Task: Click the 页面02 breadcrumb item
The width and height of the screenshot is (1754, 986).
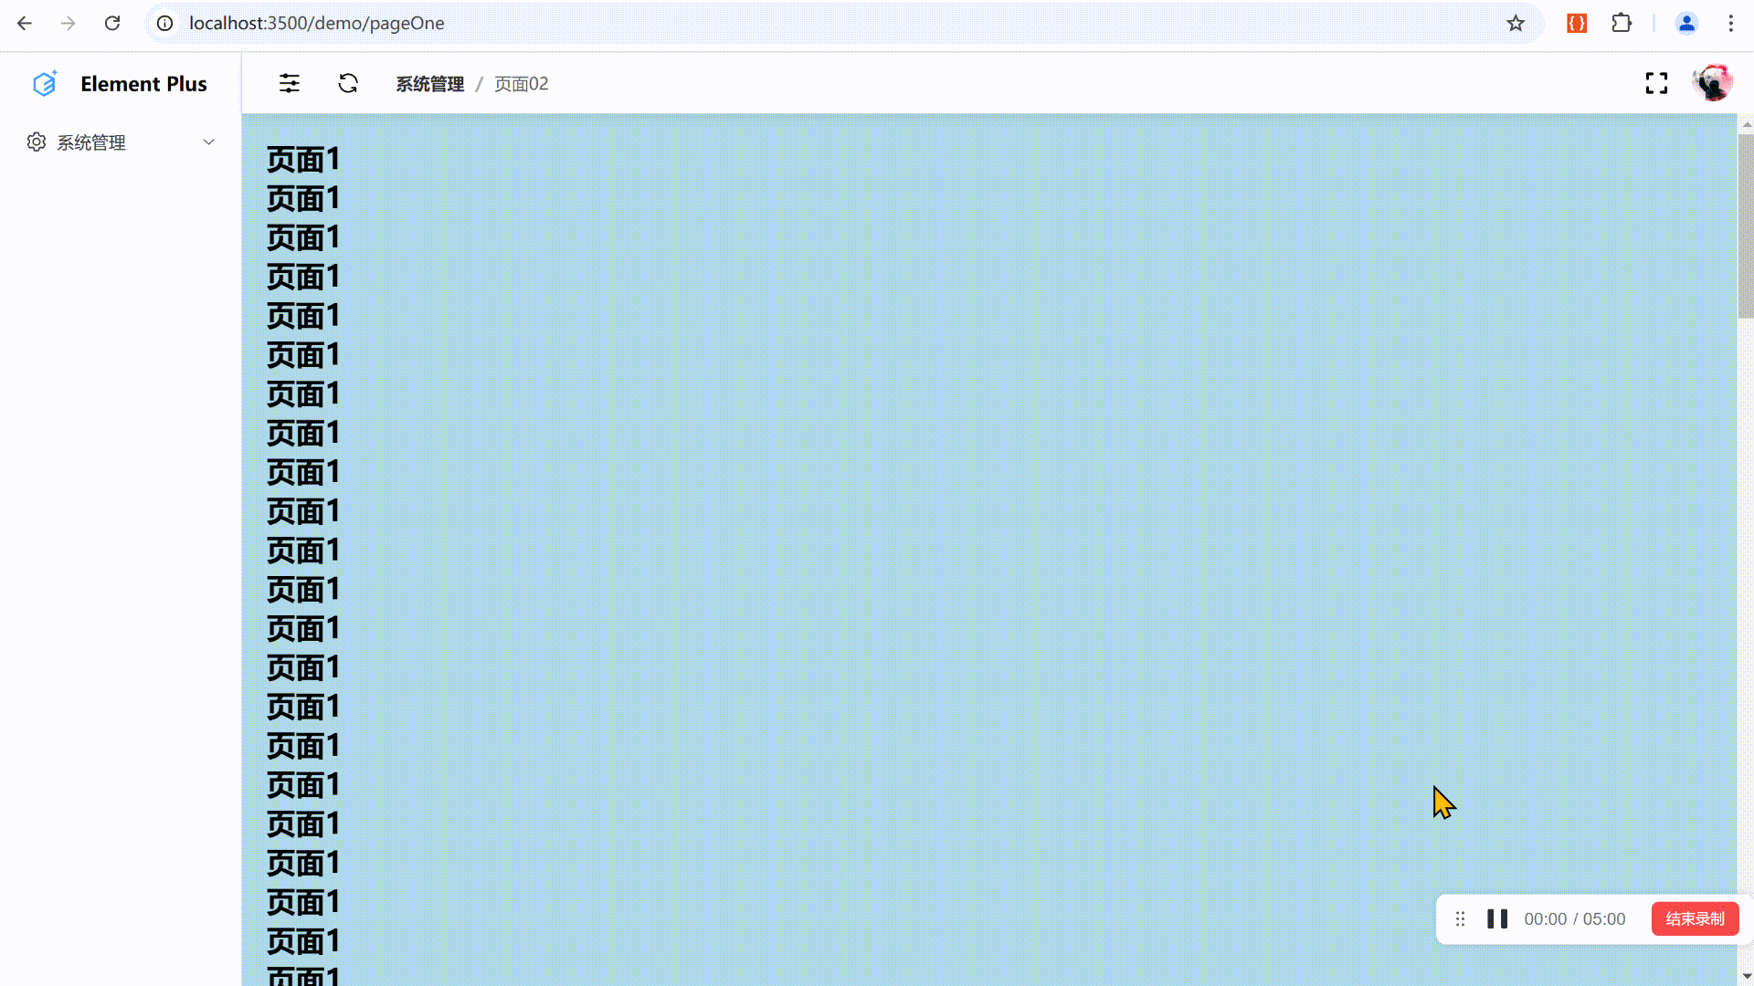Action: coord(522,84)
